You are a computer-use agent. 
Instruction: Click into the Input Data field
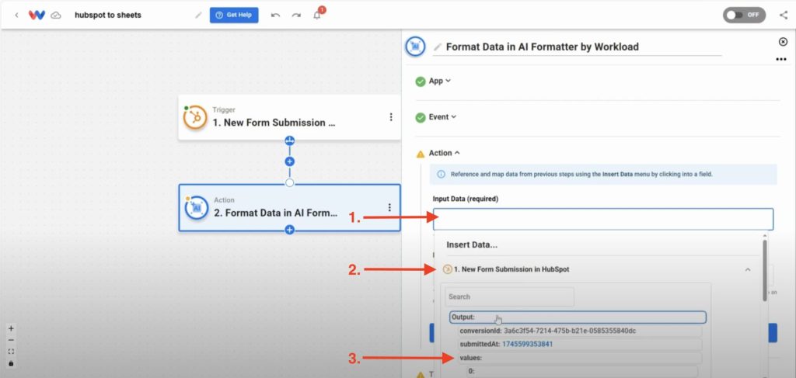[x=603, y=220]
